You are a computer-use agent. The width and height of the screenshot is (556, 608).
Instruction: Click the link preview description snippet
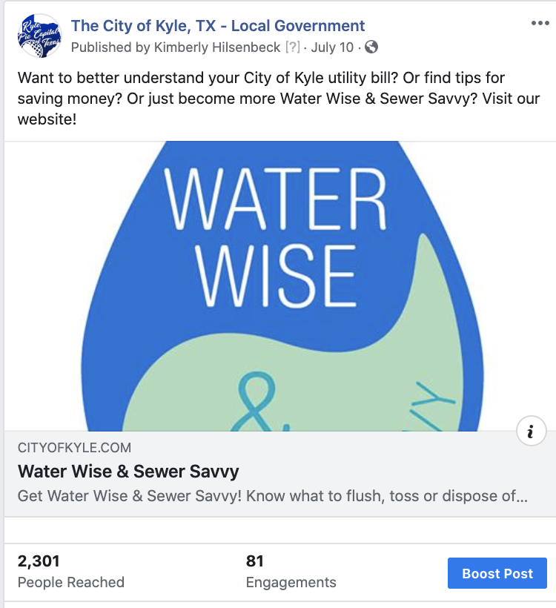[272, 496]
